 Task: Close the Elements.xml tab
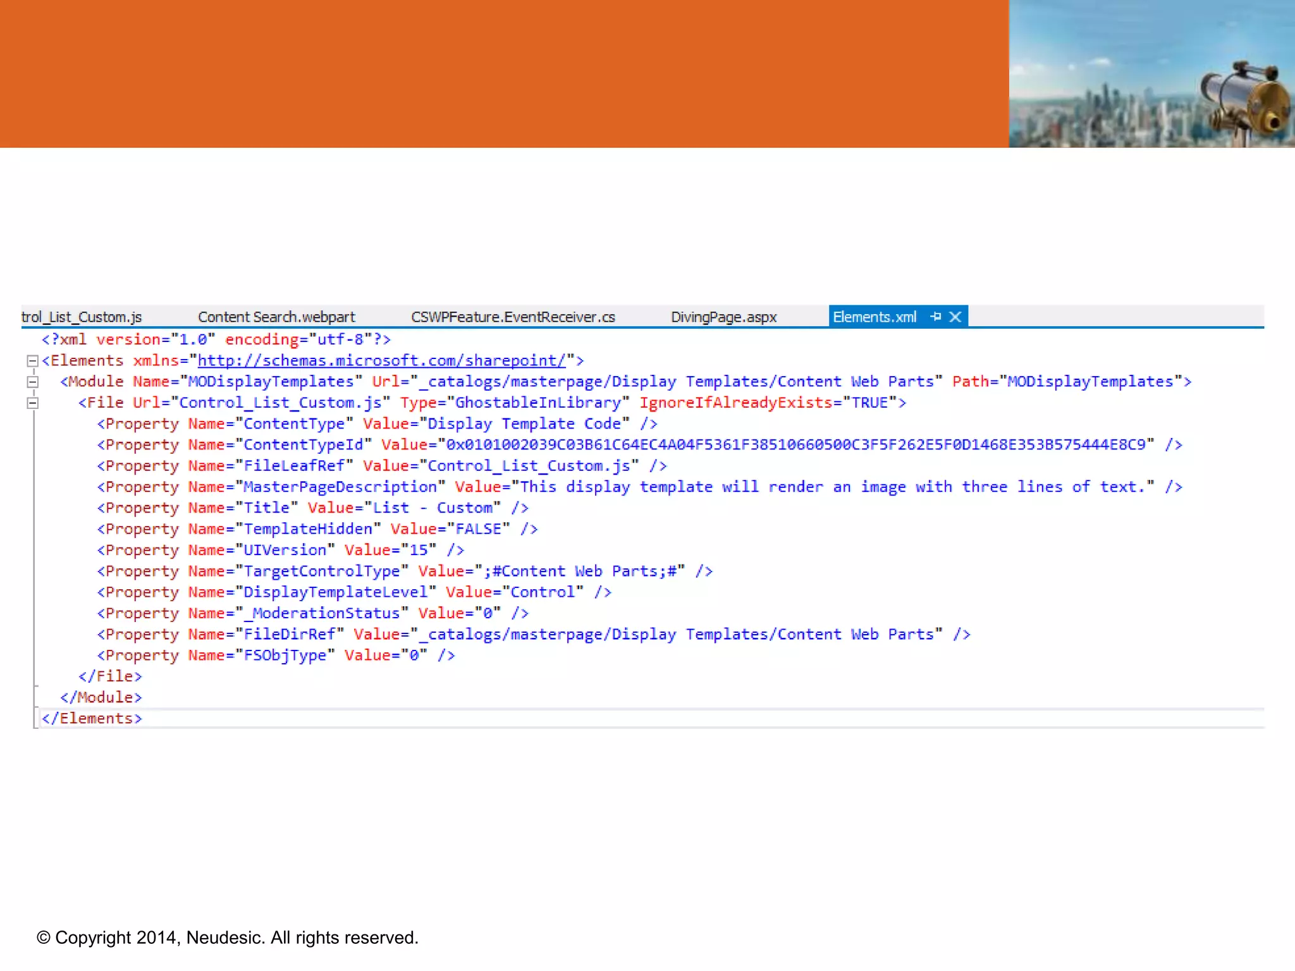955,316
